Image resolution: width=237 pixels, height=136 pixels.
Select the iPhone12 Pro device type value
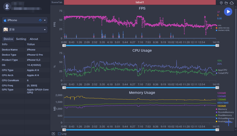tap(35, 55)
